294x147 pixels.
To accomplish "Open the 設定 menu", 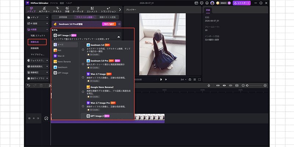I will click(62, 3).
